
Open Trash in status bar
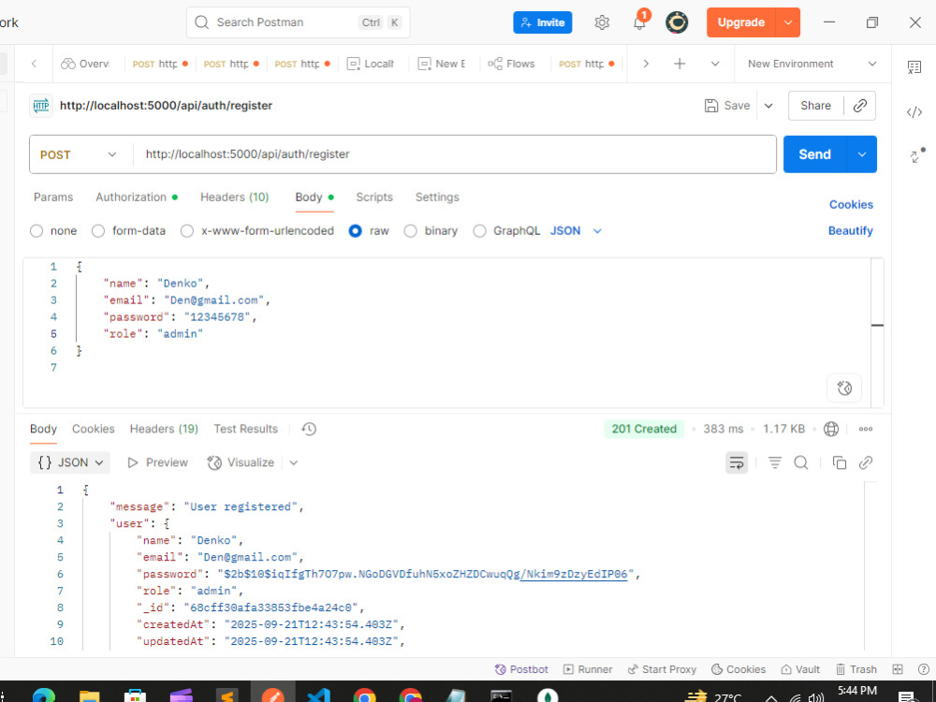click(x=856, y=669)
